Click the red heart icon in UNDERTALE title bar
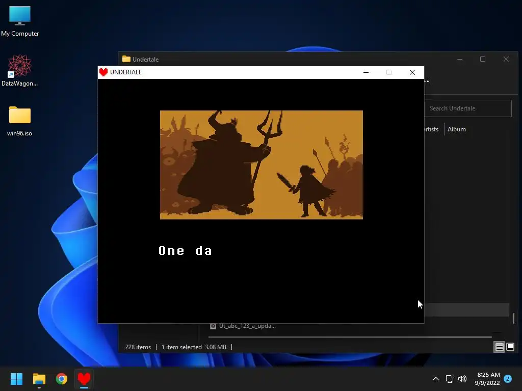Image resolution: width=522 pixels, height=391 pixels. (103, 72)
